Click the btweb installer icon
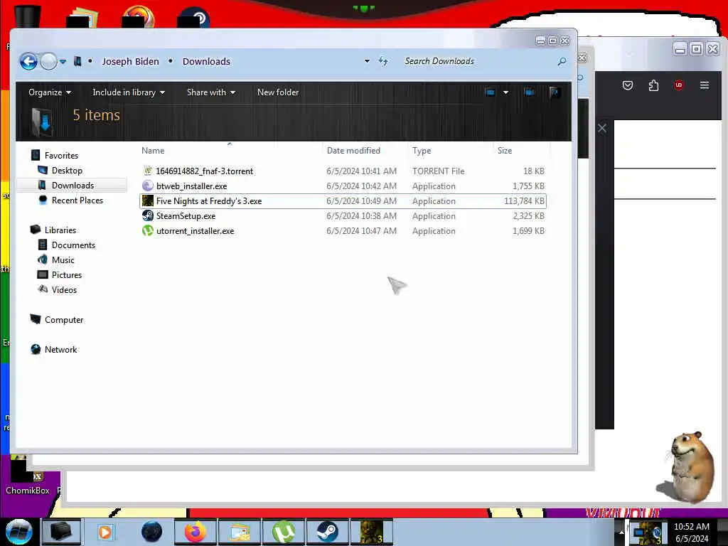 [x=148, y=186]
